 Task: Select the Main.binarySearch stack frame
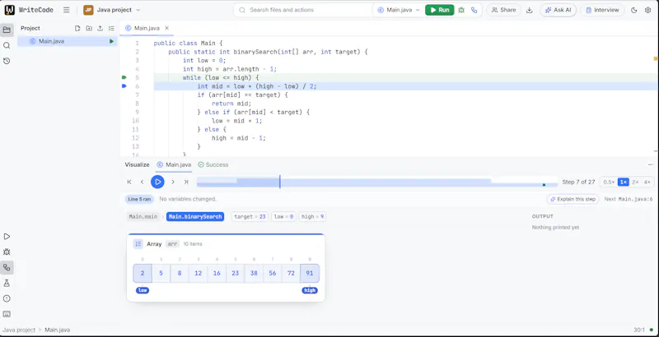click(195, 217)
